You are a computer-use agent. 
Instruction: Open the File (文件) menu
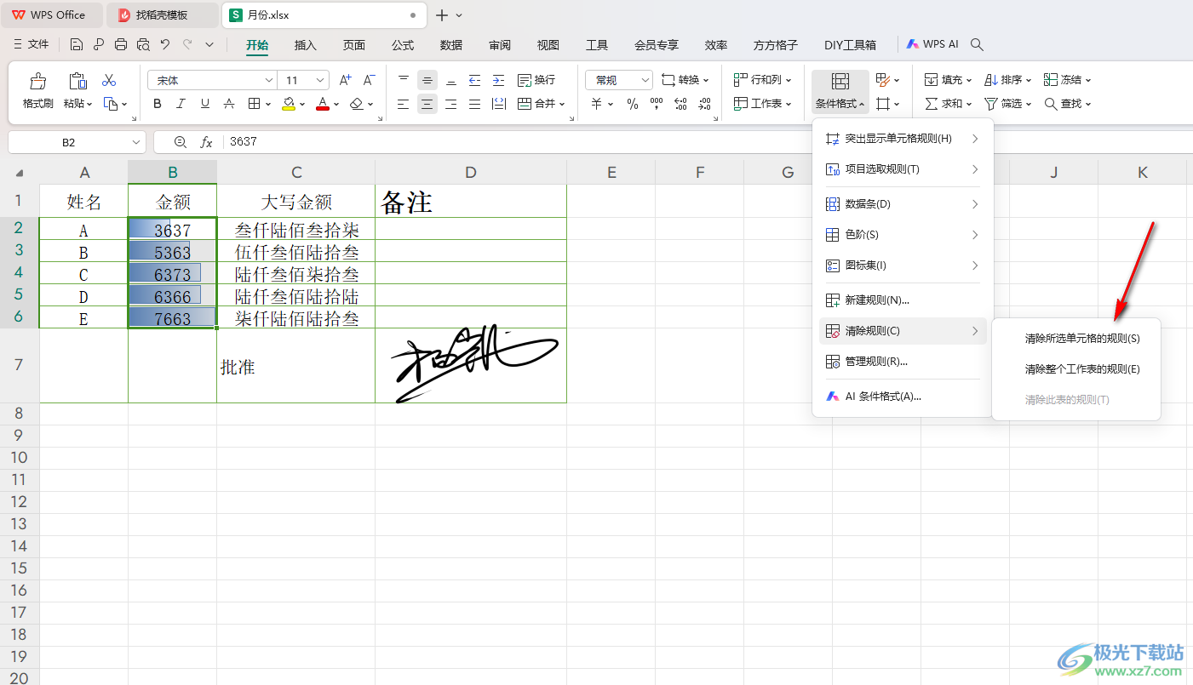tap(32, 44)
